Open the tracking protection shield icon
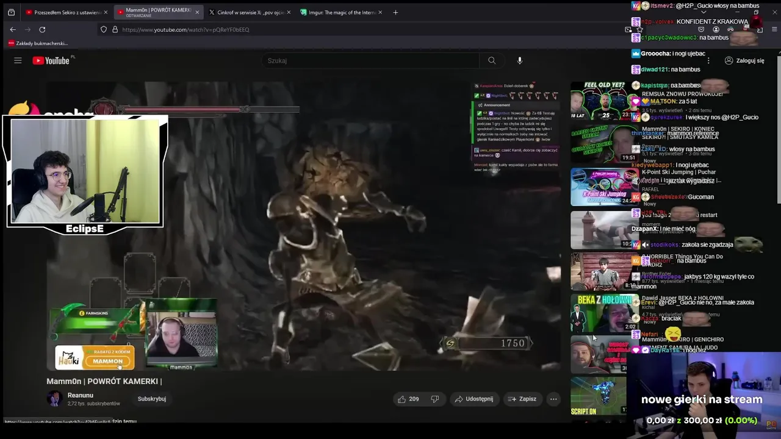 (x=104, y=29)
